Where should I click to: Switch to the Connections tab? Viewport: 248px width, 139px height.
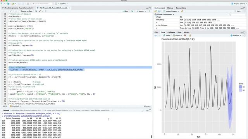(x=181, y=8)
